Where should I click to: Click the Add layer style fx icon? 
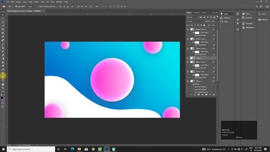click(195, 95)
